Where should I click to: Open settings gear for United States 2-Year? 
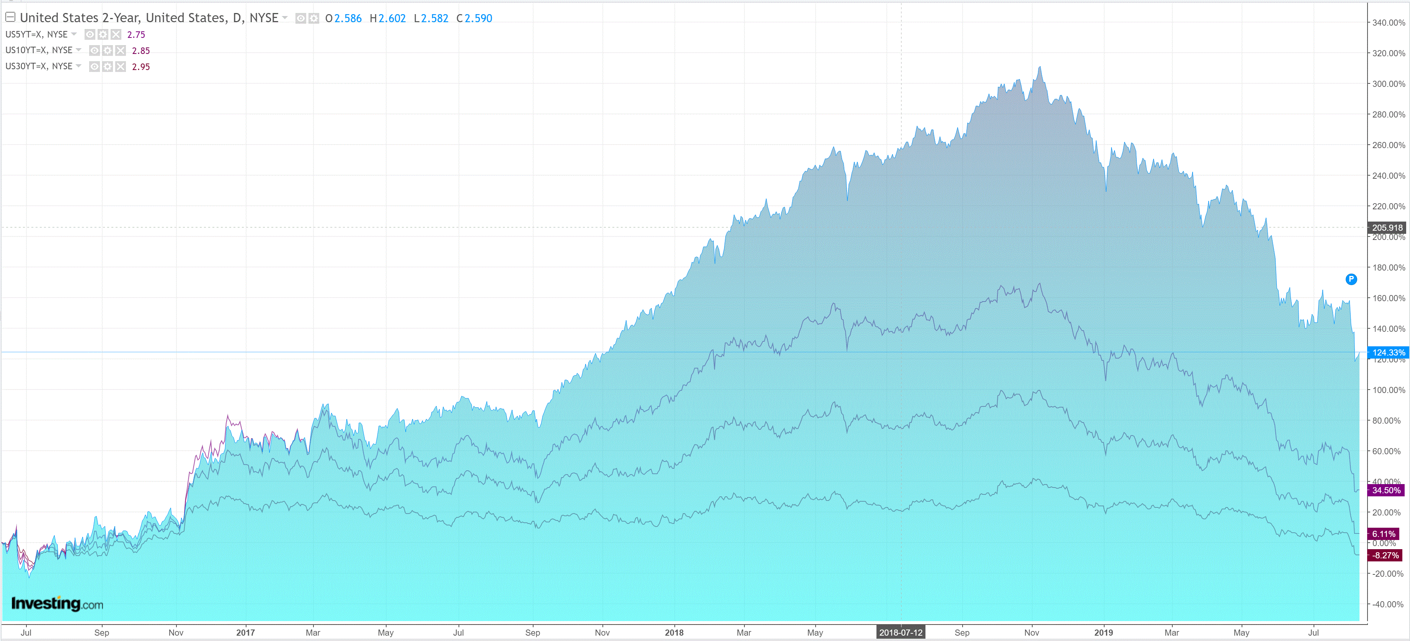tap(313, 19)
